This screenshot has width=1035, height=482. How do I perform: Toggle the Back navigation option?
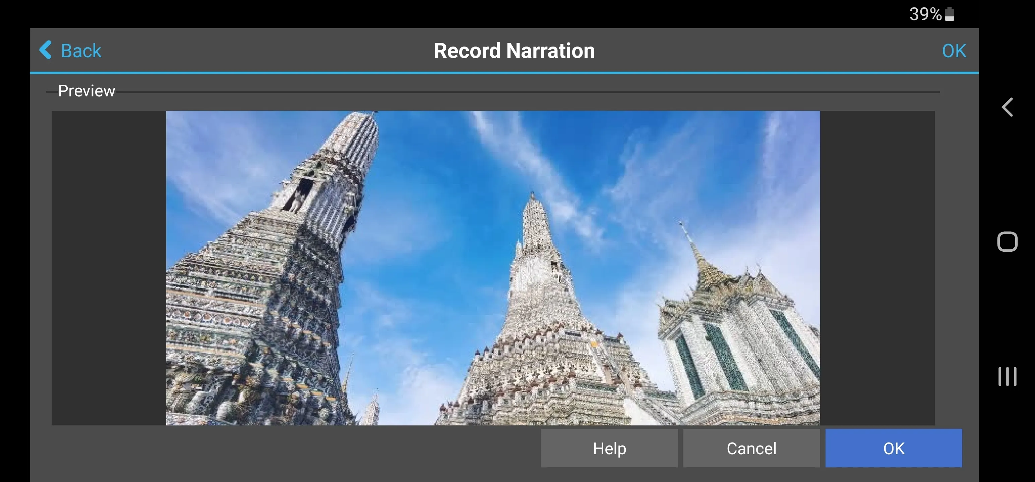[x=71, y=51]
